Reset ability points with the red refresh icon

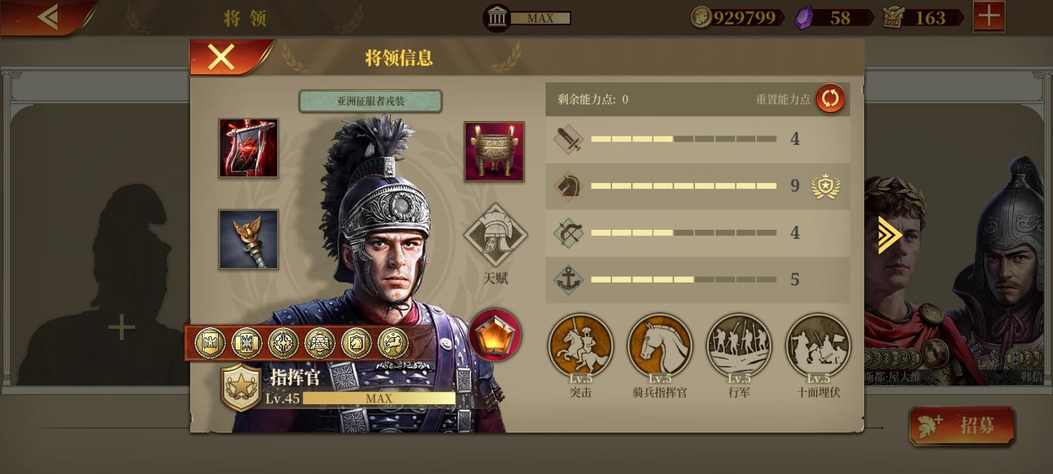pyautogui.click(x=830, y=99)
